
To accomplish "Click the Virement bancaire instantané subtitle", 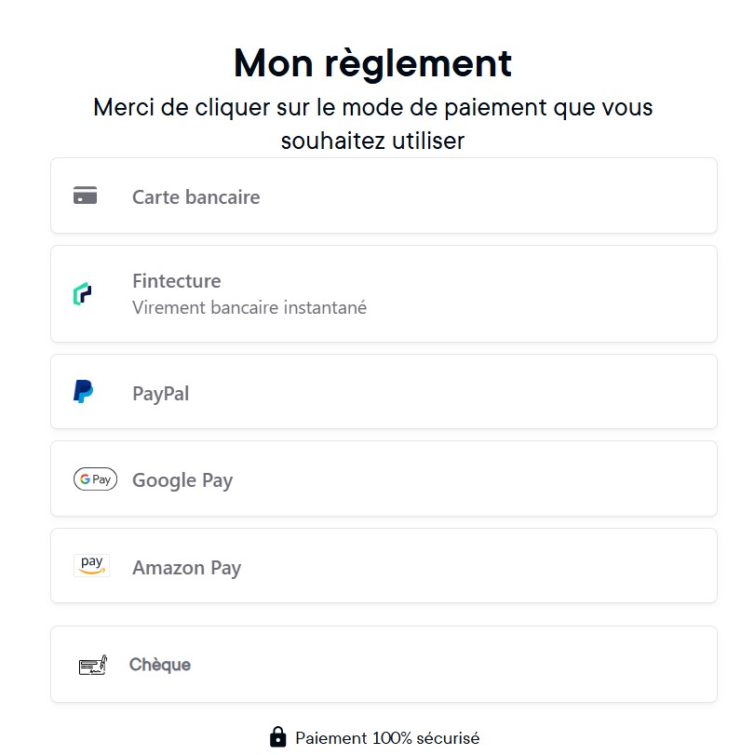I will tap(249, 307).
